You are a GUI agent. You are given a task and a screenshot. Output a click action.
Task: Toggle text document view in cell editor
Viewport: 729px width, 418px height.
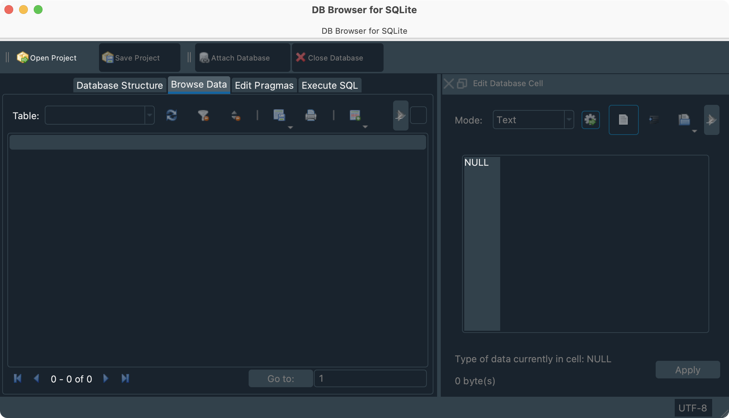click(623, 120)
